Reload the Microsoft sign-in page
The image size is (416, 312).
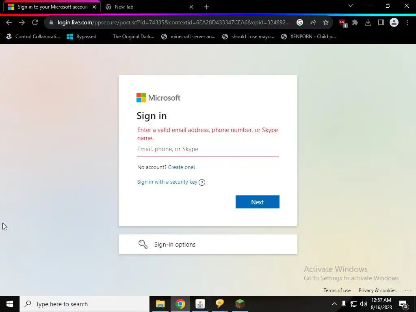[35, 23]
